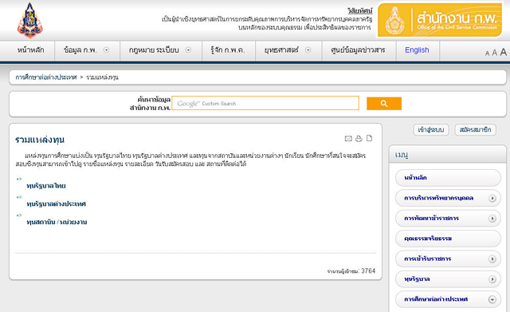Screen dimensions: 510x312
Task: Click the document page icon in the article header
Action: (369, 138)
